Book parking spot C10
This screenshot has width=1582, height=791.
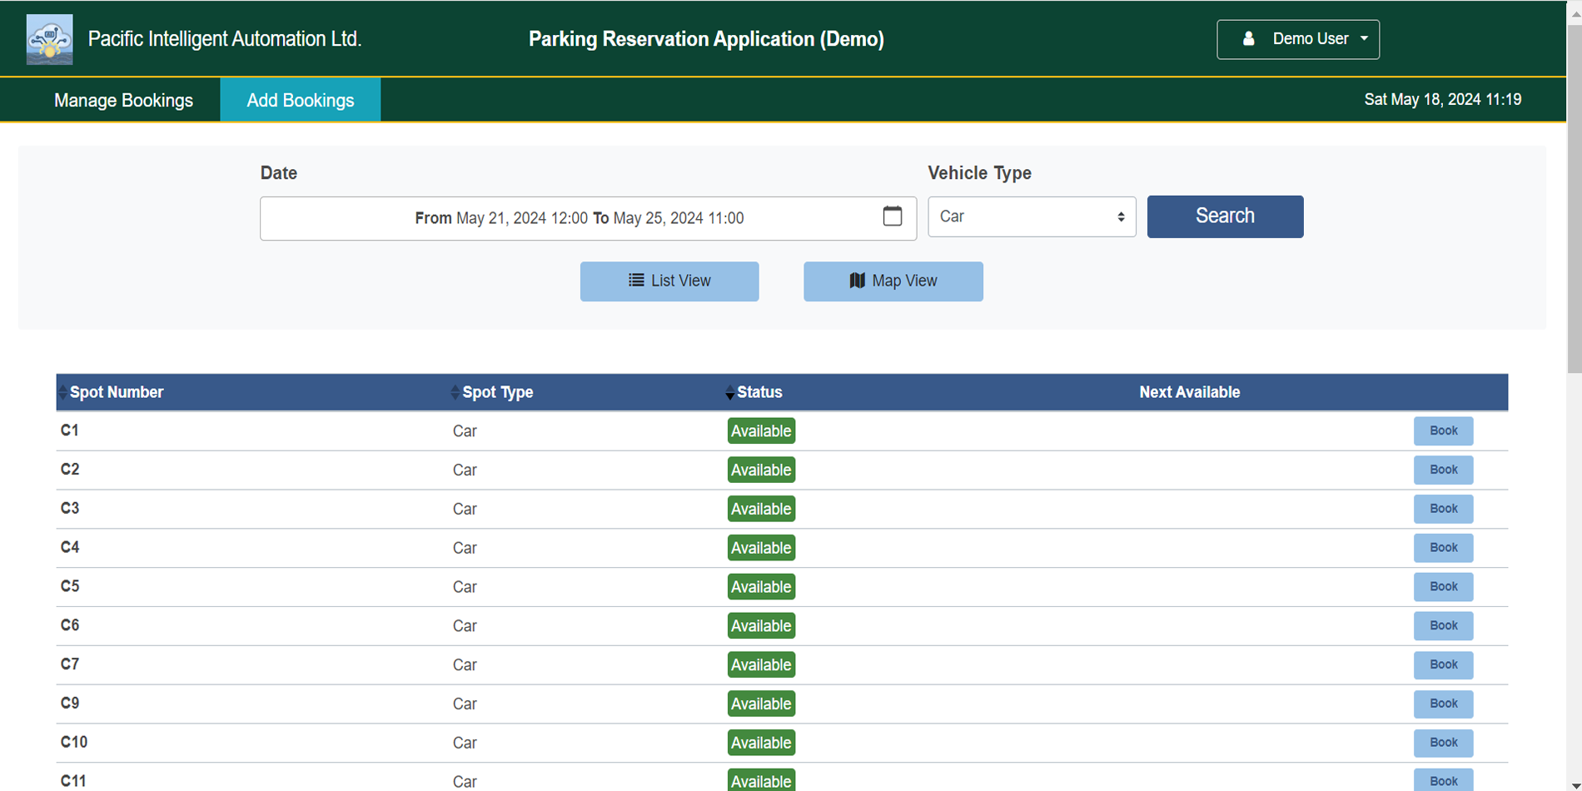tap(1443, 743)
